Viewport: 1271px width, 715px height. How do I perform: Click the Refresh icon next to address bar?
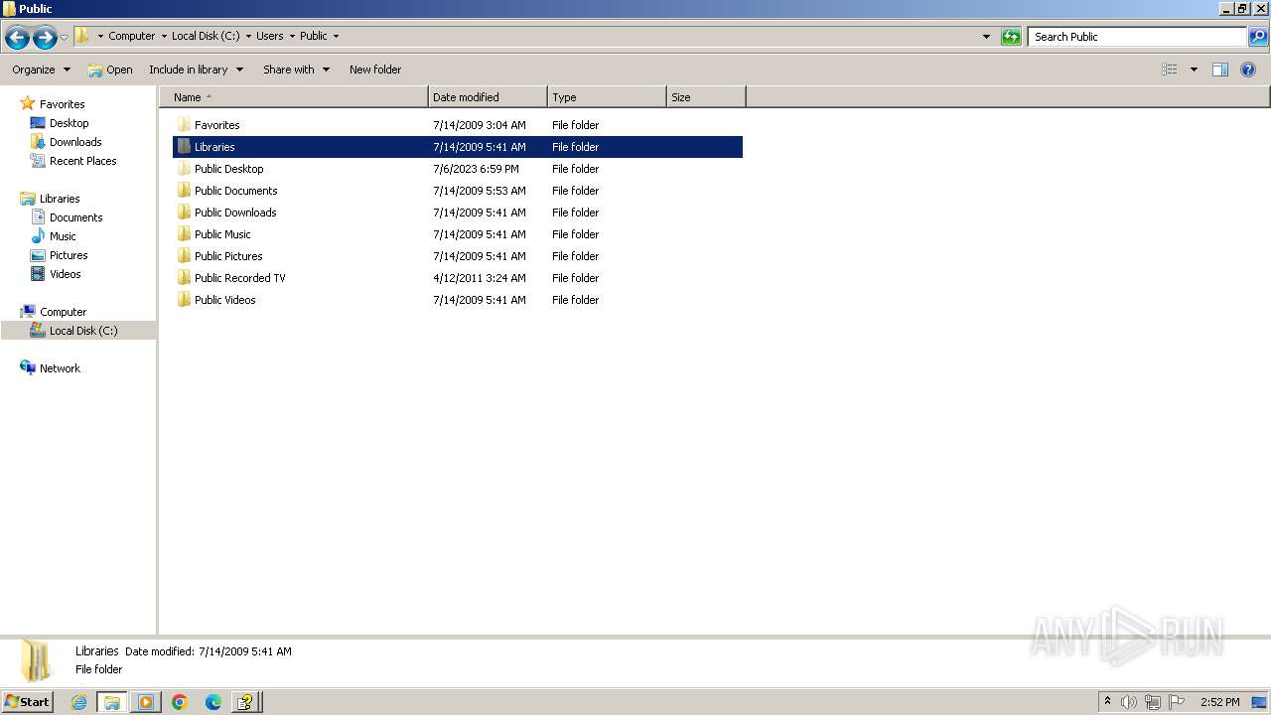(x=1011, y=37)
